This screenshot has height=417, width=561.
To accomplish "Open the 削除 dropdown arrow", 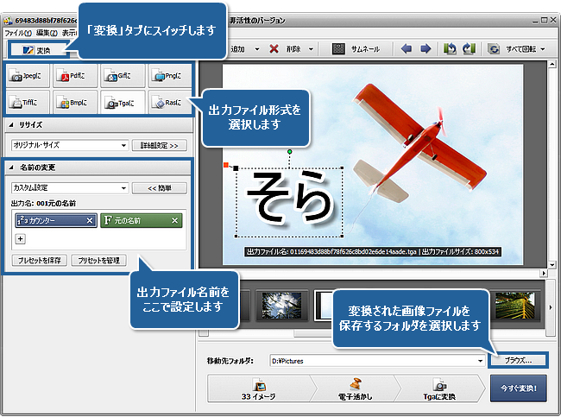I will [x=311, y=49].
